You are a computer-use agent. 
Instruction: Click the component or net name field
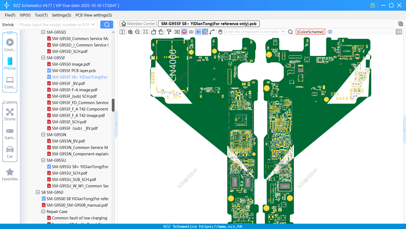click(252, 32)
